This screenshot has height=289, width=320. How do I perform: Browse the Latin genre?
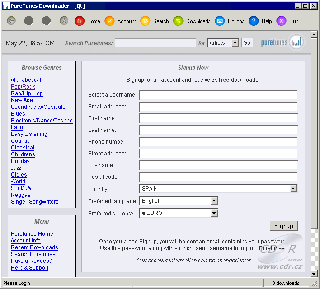17,127
